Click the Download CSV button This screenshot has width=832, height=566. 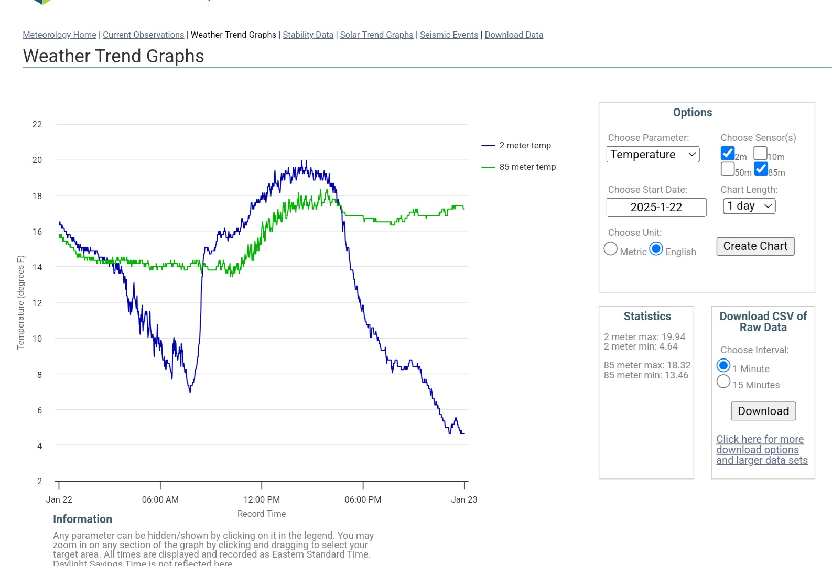point(763,411)
